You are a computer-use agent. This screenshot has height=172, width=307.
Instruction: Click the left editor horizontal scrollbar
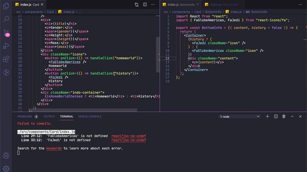(x=83, y=110)
